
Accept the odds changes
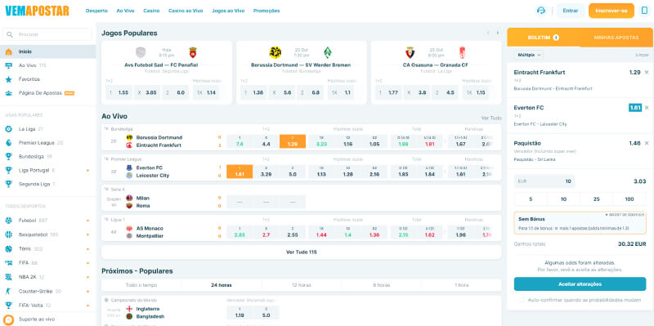click(x=580, y=284)
